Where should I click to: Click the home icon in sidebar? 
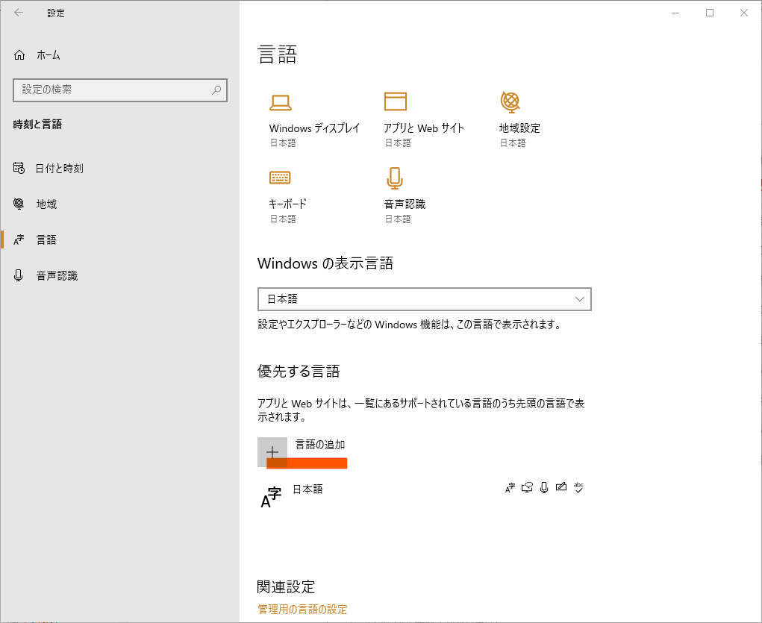(x=19, y=55)
